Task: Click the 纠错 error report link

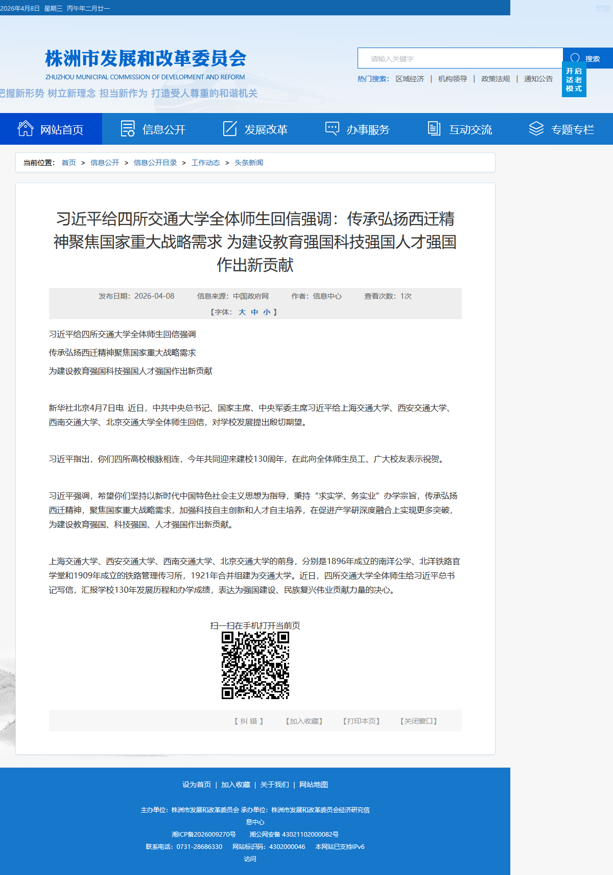Action: click(249, 721)
